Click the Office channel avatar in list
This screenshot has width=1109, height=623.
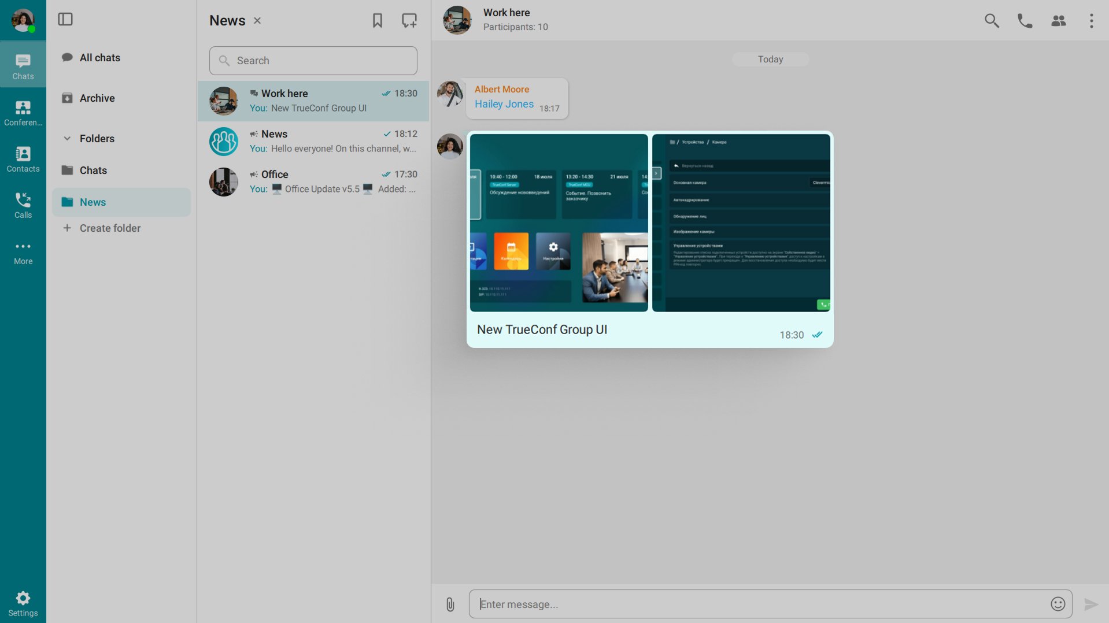(x=224, y=182)
